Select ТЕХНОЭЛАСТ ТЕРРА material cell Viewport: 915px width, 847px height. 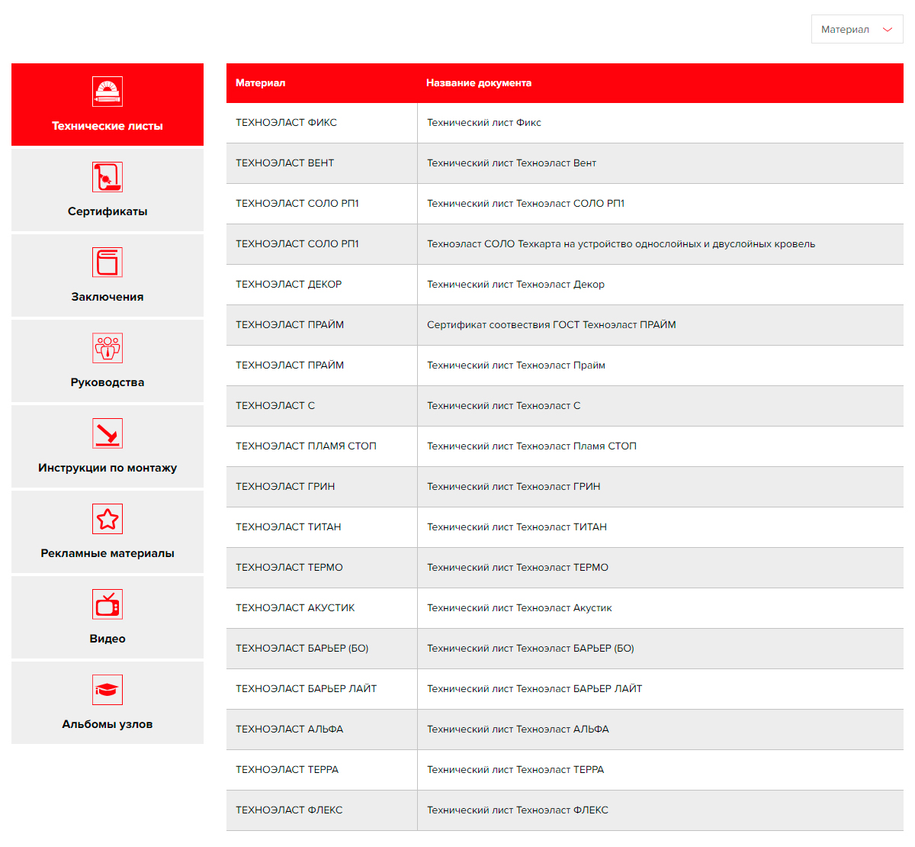(x=322, y=770)
